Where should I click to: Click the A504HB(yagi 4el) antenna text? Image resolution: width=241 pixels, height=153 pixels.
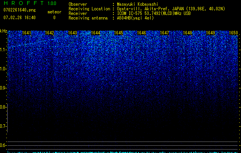[x=135, y=18]
